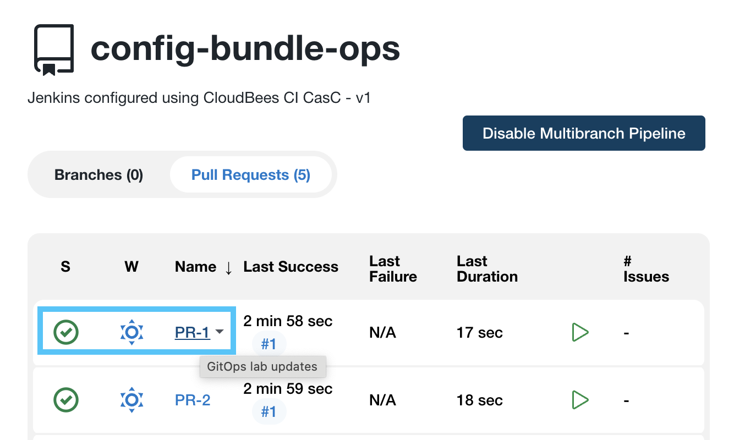Viewport: 734px width, 440px height.
Task: Click the PR-1 weather health icon
Action: point(132,332)
